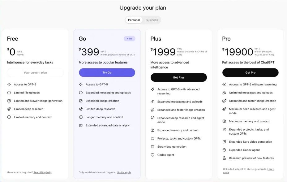287x182 pixels.
Task: Open the See billing help link
Action: [42, 172]
